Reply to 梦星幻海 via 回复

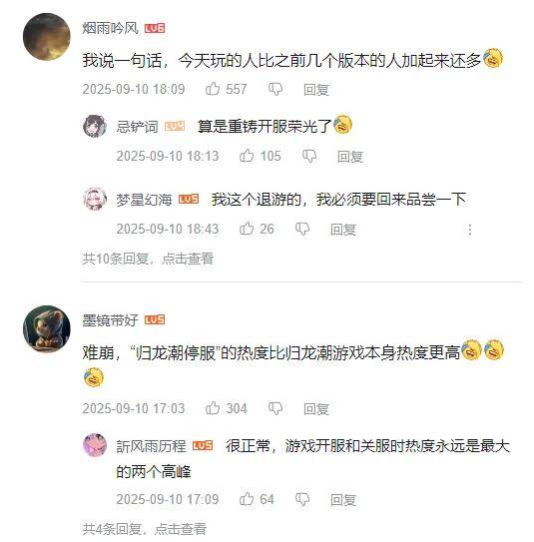pyautogui.click(x=343, y=230)
